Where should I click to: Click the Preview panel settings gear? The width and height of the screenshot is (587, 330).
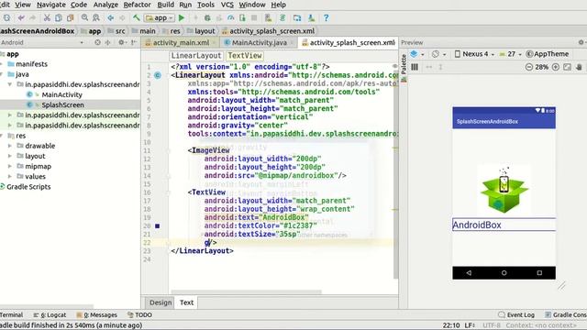pos(581,42)
